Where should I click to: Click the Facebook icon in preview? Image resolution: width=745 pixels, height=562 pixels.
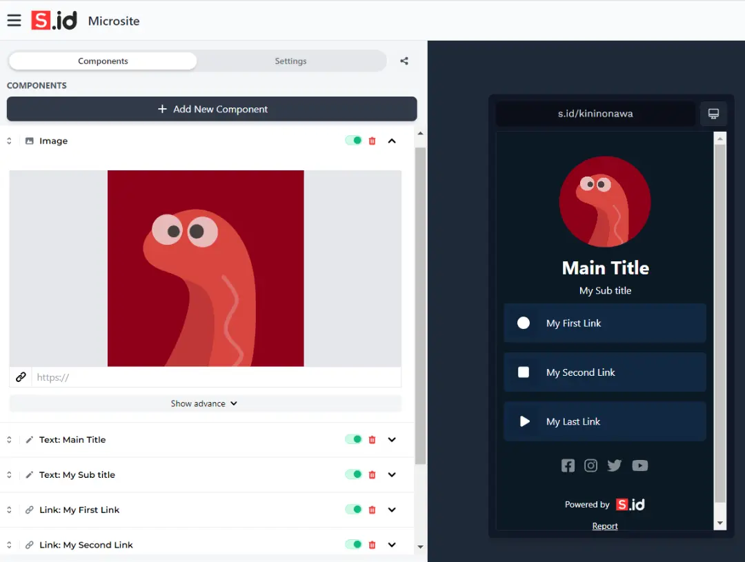point(568,465)
